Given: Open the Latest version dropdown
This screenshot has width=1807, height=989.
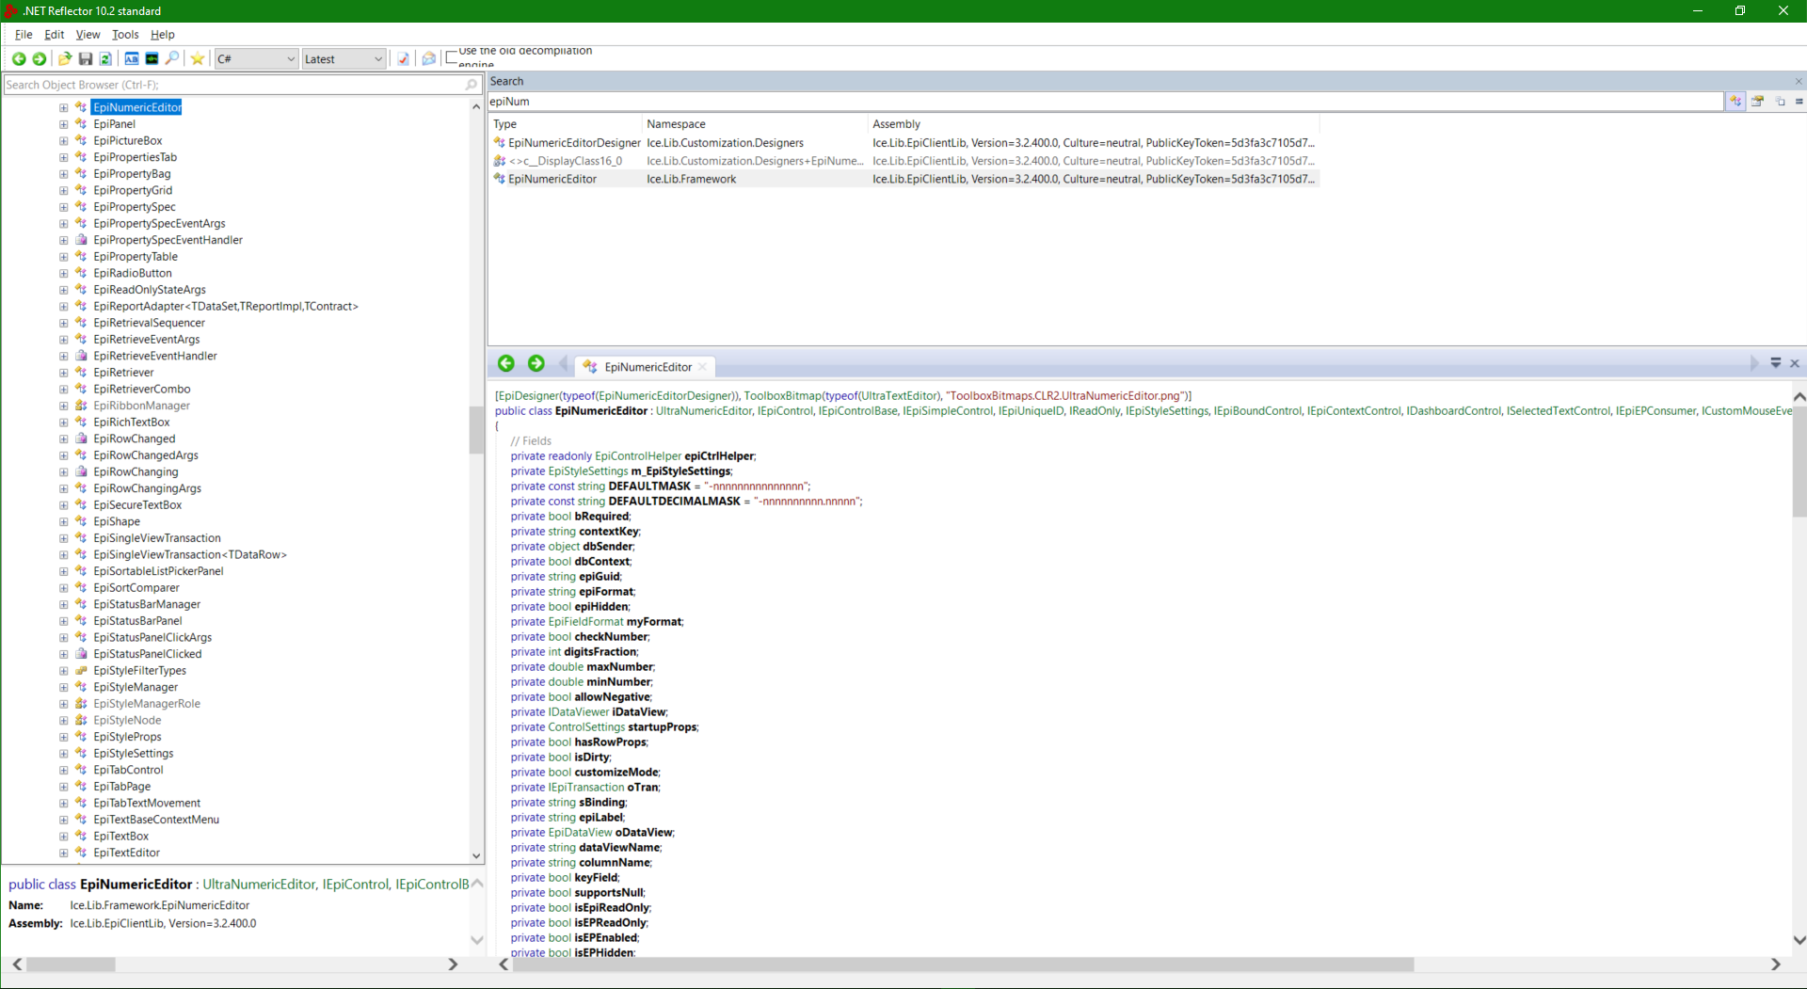Looking at the screenshot, I should [344, 59].
